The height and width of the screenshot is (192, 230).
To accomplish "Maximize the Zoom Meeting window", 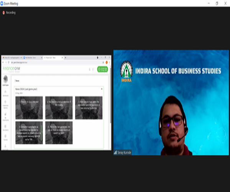I will (217, 3).
